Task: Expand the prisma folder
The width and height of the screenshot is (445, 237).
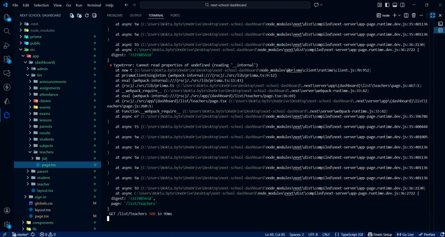Action: [x=35, y=37]
